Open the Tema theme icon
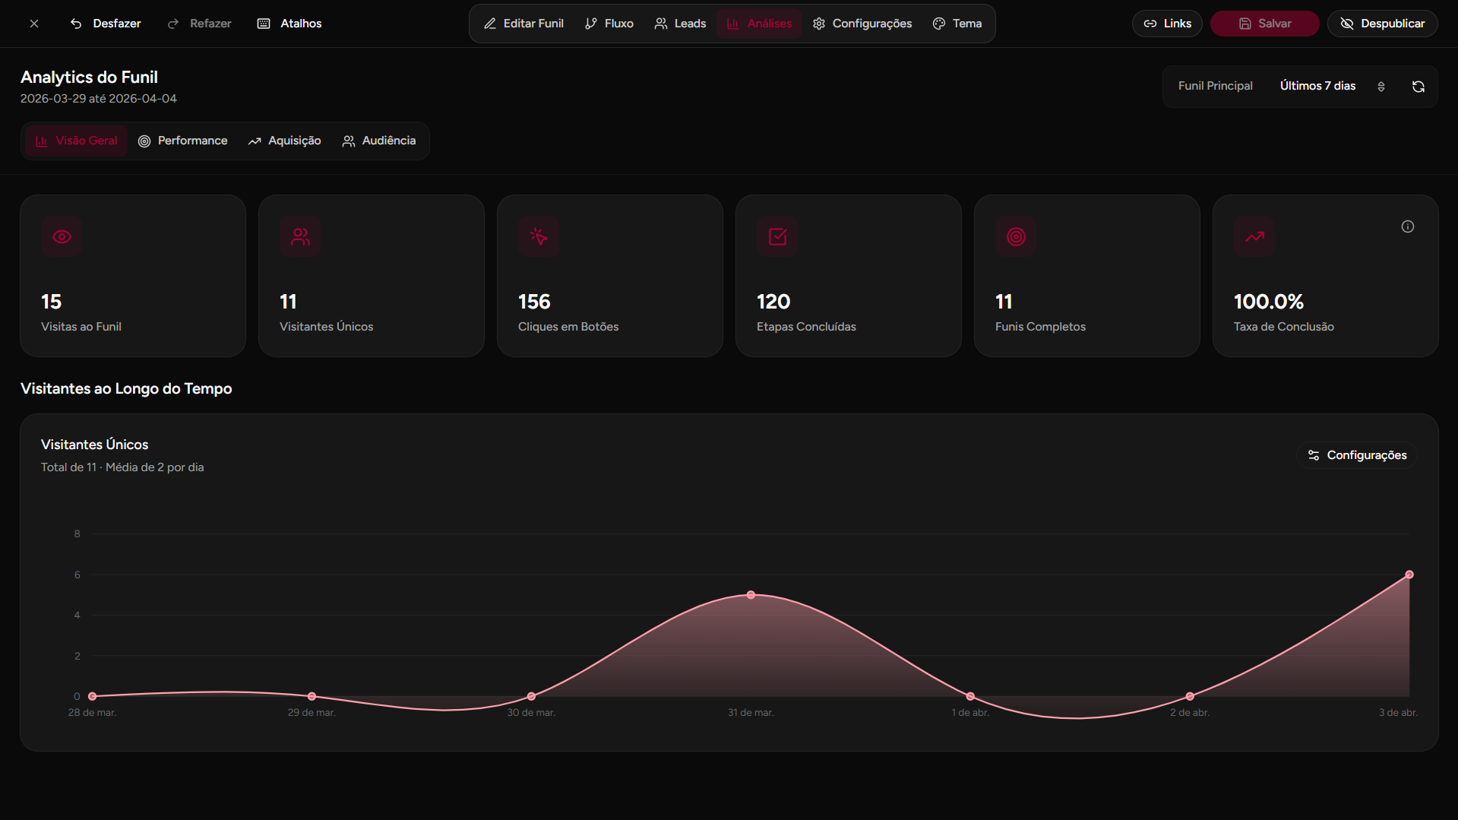 coord(938,24)
